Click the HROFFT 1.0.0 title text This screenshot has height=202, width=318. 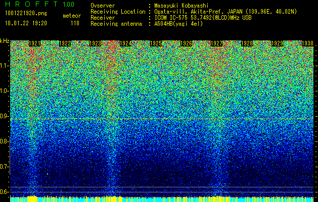[x=39, y=4]
